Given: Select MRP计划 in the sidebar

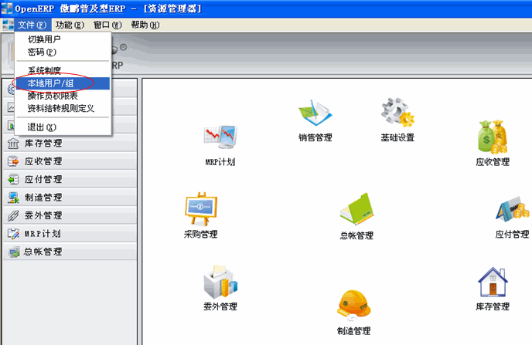Looking at the screenshot, I should pyautogui.click(x=70, y=234).
